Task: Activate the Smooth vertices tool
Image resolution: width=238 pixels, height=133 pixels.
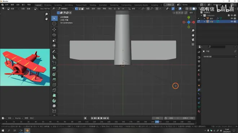Action: 54,106
